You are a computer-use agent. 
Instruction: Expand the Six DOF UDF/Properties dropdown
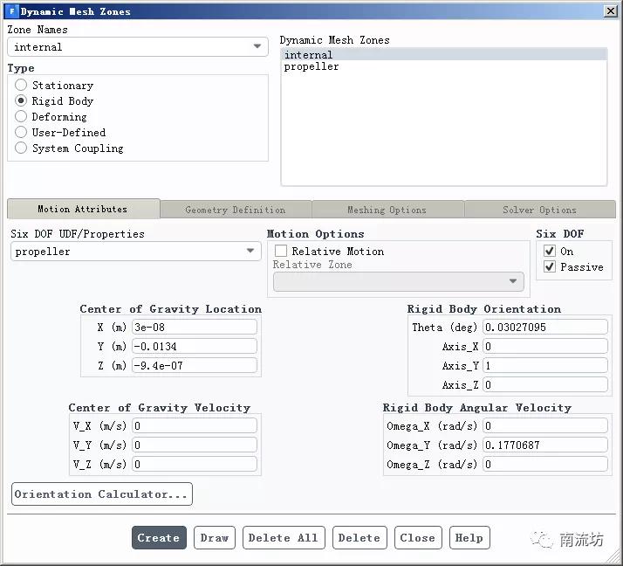tap(136, 252)
